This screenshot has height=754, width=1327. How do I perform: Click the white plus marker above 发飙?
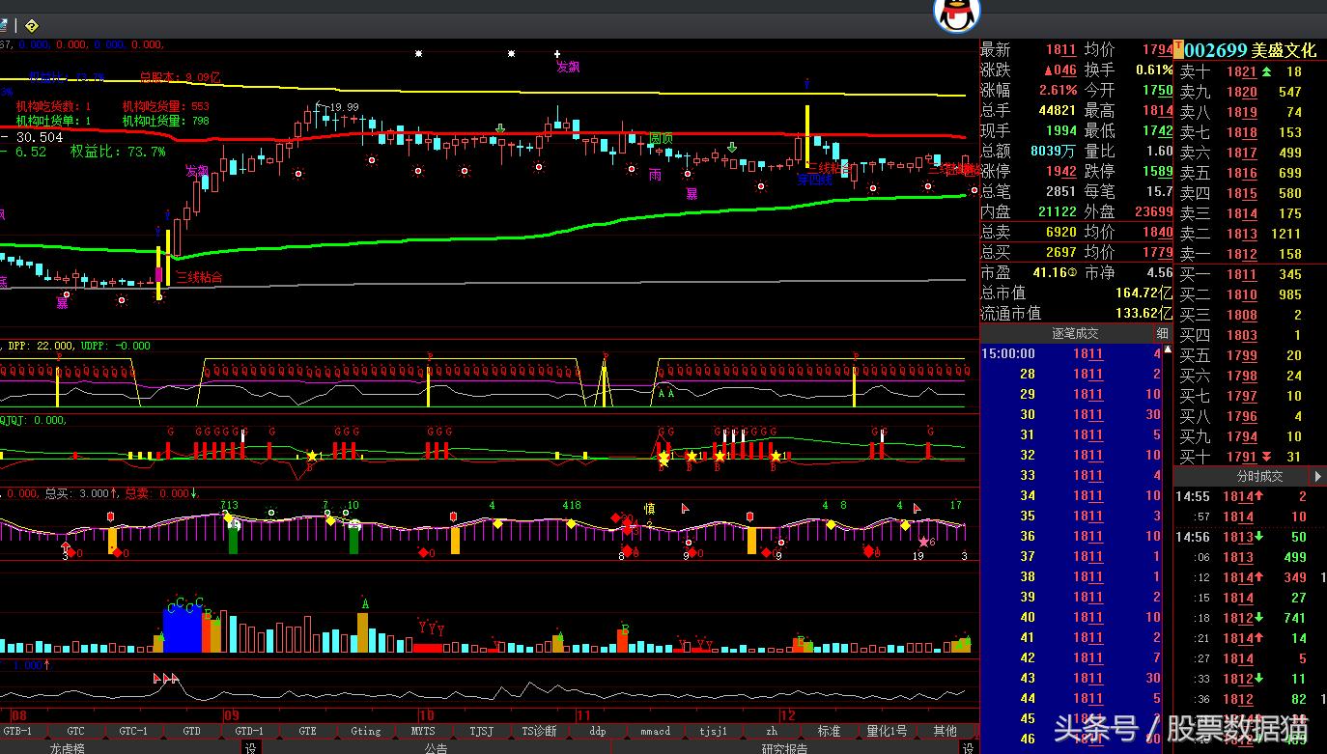tap(557, 53)
